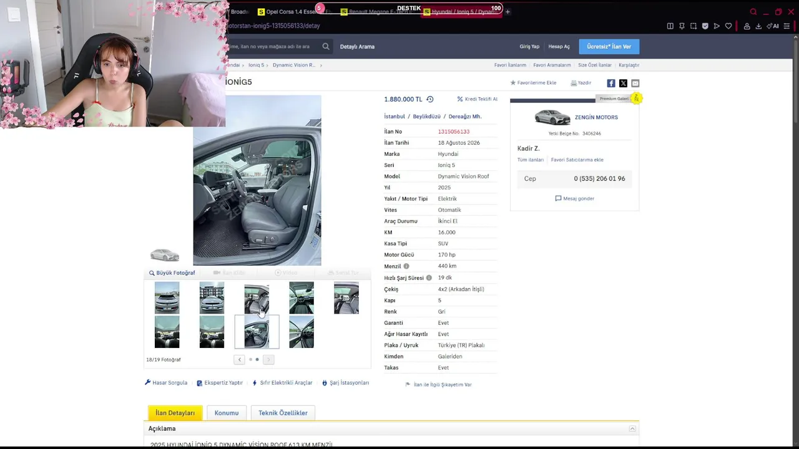The height and width of the screenshot is (449, 799).
Task: Open the Teknik Özellikler tab
Action: [283, 413]
